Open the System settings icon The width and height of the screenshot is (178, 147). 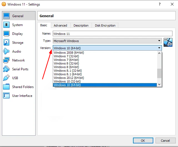tap(6, 25)
